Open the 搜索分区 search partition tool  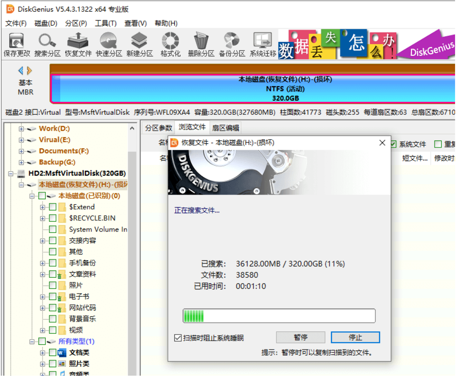(x=48, y=44)
